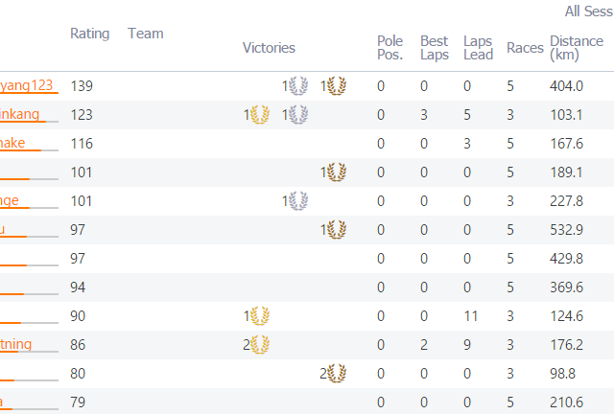614x414 pixels.
Task: Open the driver link ending in 'tning'
Action: click(x=15, y=344)
